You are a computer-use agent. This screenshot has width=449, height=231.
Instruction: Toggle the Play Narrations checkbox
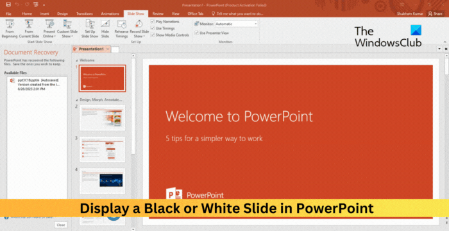click(153, 21)
